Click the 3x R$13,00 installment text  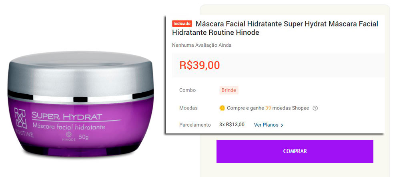click(x=232, y=124)
